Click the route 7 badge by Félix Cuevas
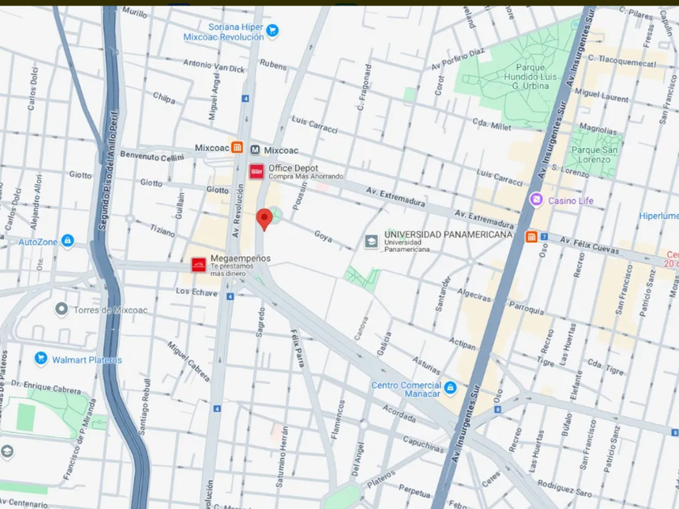 (x=544, y=237)
